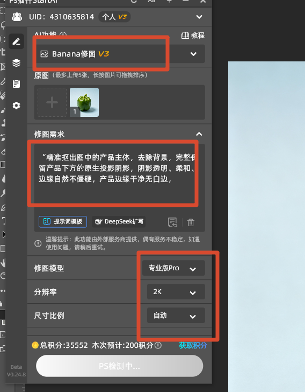
Task: Click the PS检测中 generate button
Action: (x=119, y=366)
